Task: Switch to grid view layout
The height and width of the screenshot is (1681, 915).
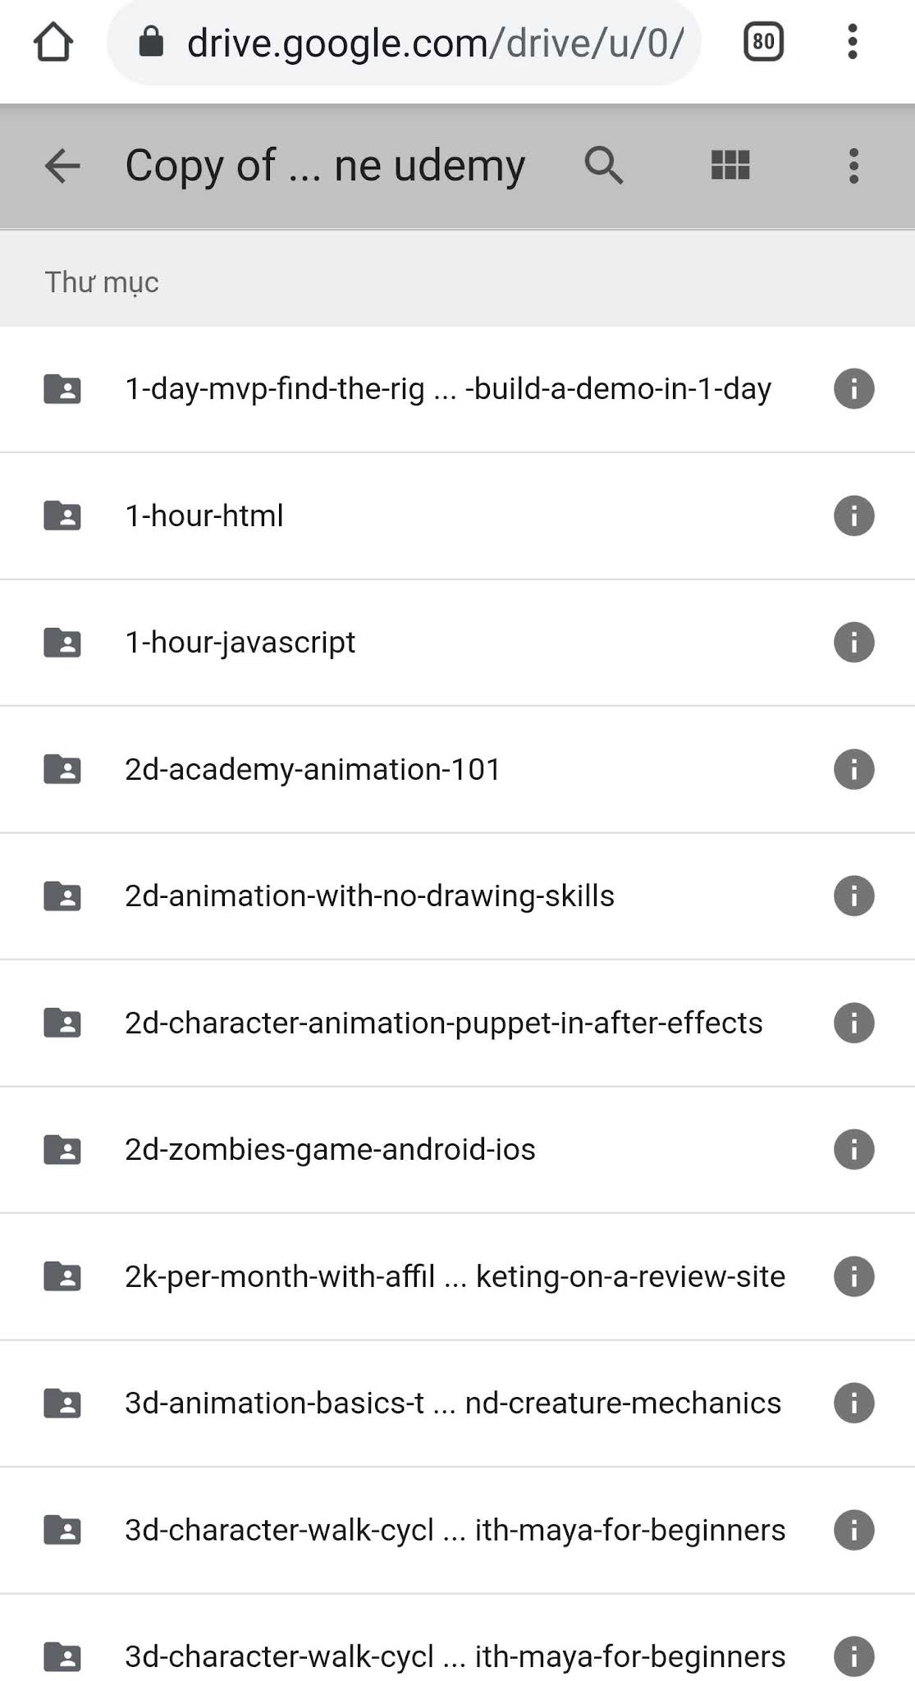Action: (730, 166)
